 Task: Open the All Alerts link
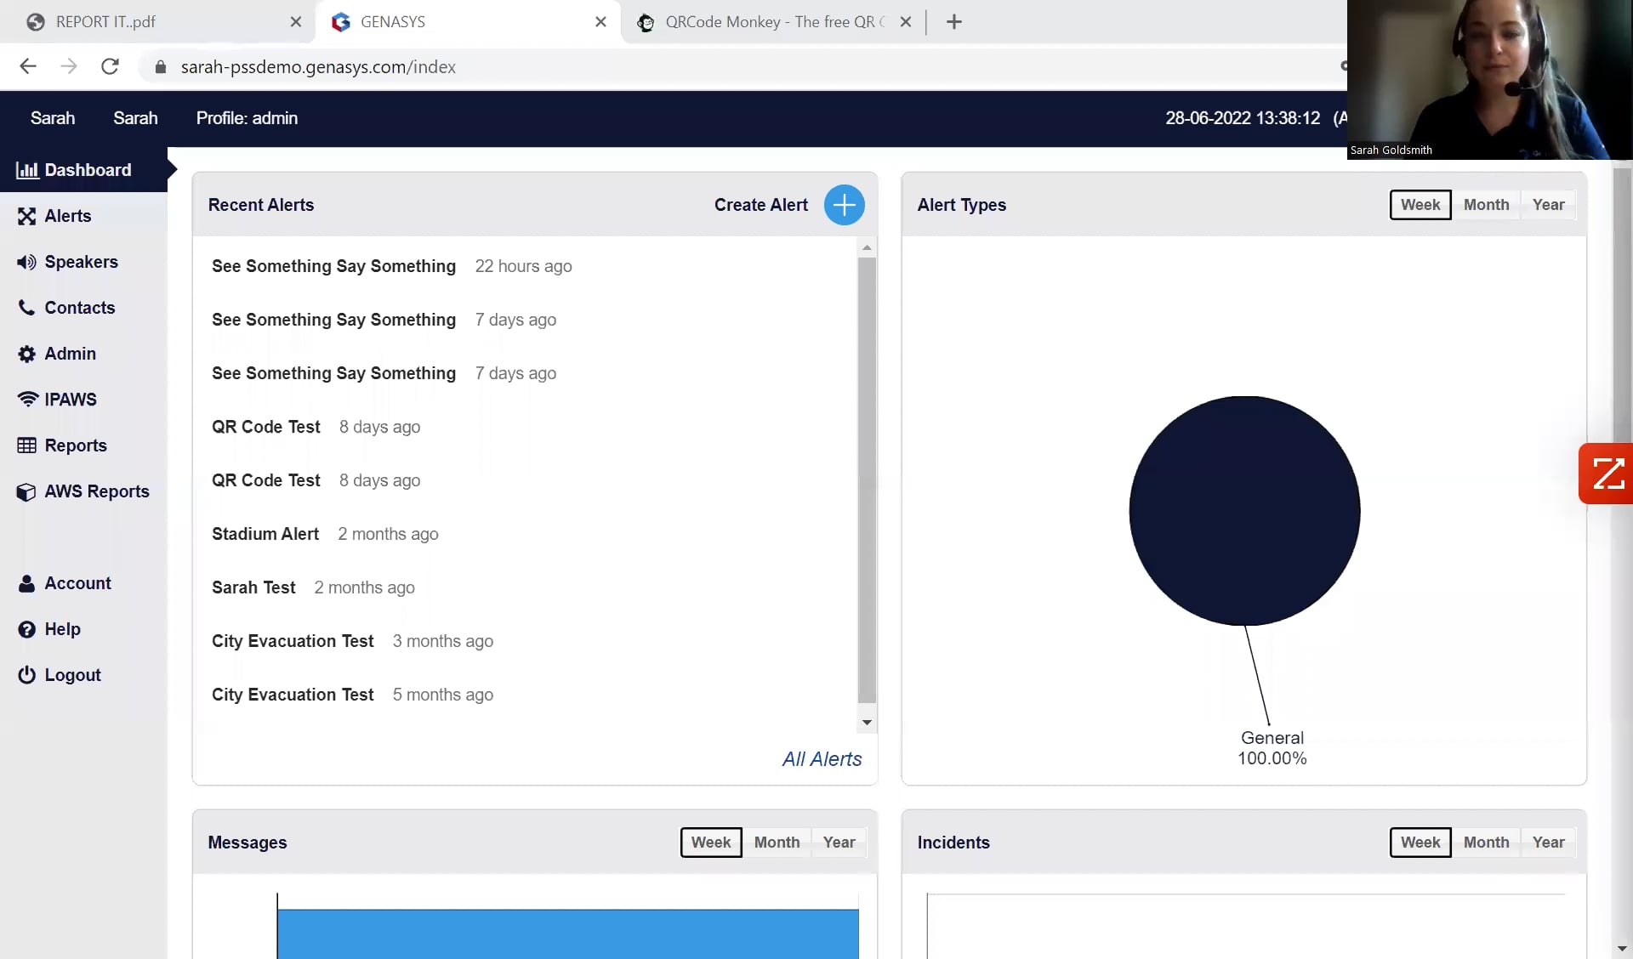point(822,759)
